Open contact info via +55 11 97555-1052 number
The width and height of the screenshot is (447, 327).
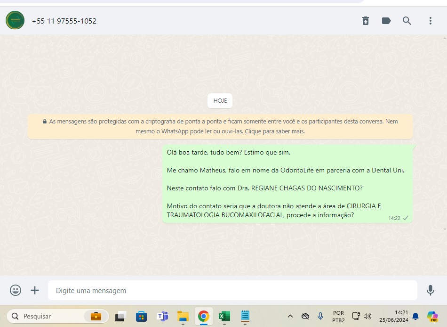pos(64,21)
